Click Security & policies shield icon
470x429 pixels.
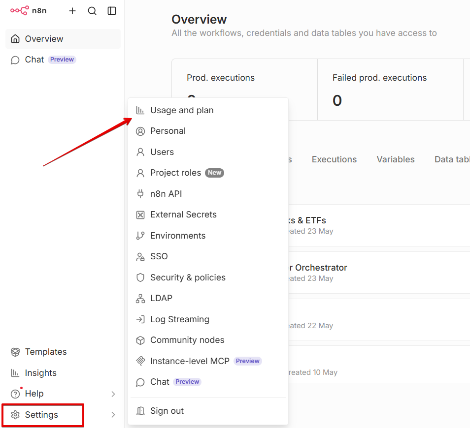tap(140, 277)
